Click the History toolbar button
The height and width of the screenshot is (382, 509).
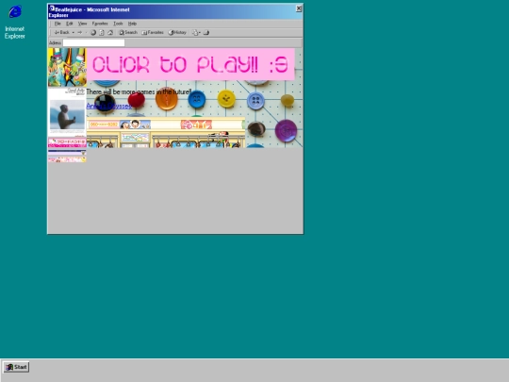177,32
